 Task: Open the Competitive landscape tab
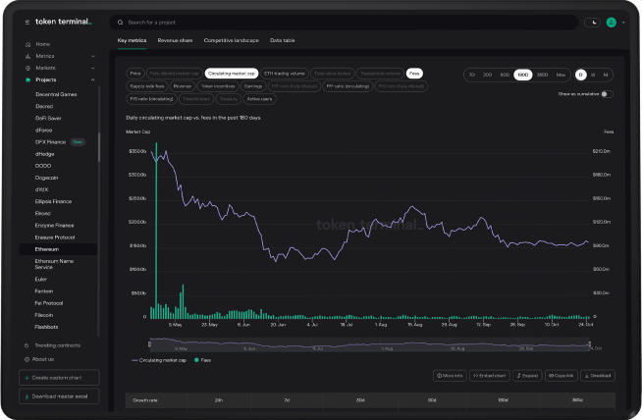click(x=232, y=40)
